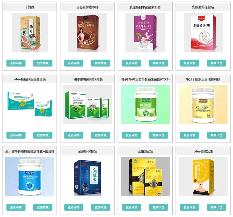View details of 白芸豆酵素咖啡

(x=74, y=63)
